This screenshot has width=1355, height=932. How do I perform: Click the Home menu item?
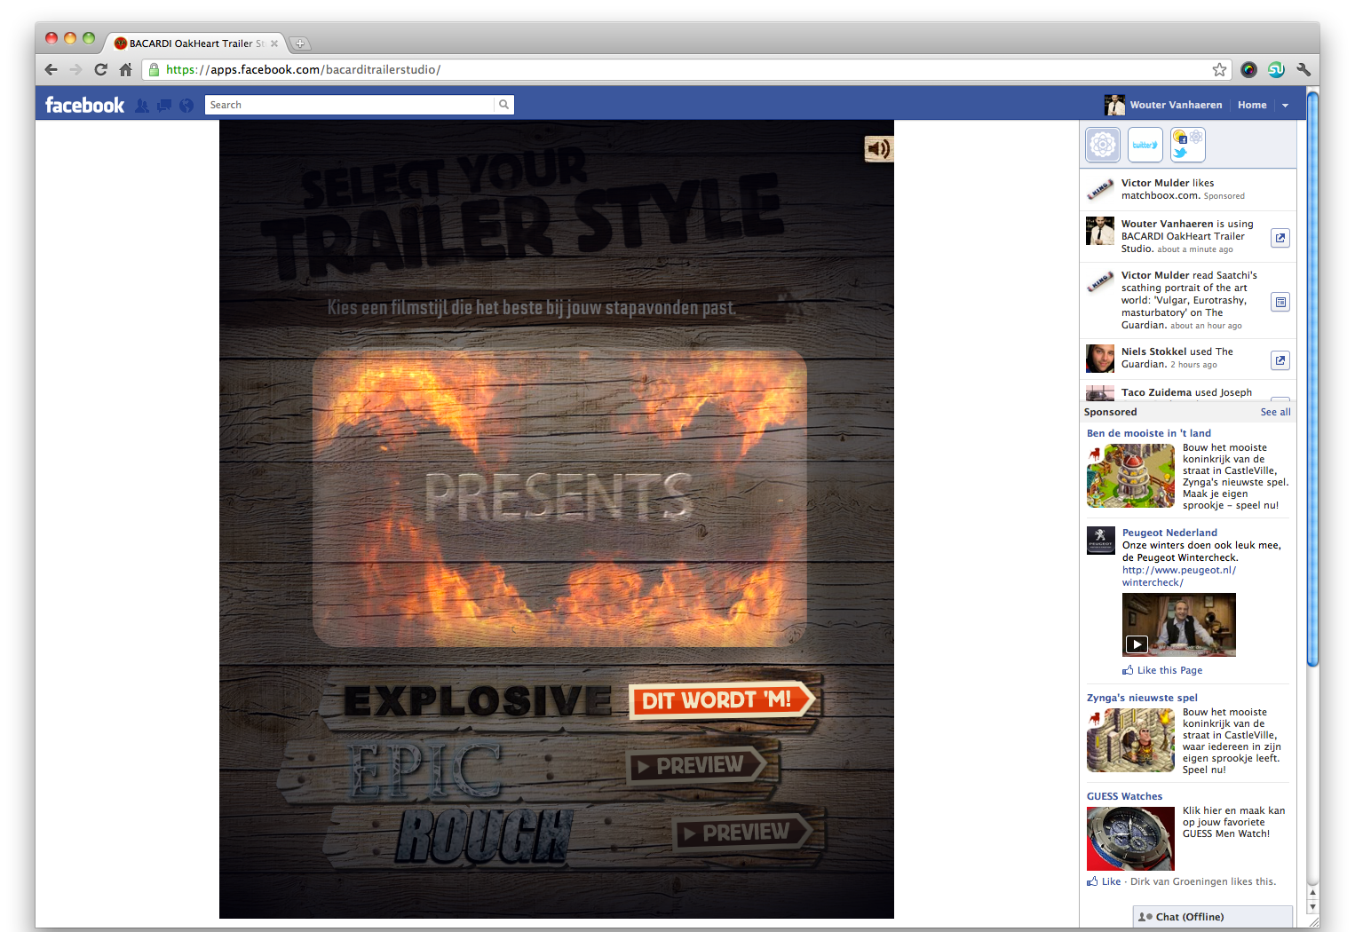point(1252,105)
